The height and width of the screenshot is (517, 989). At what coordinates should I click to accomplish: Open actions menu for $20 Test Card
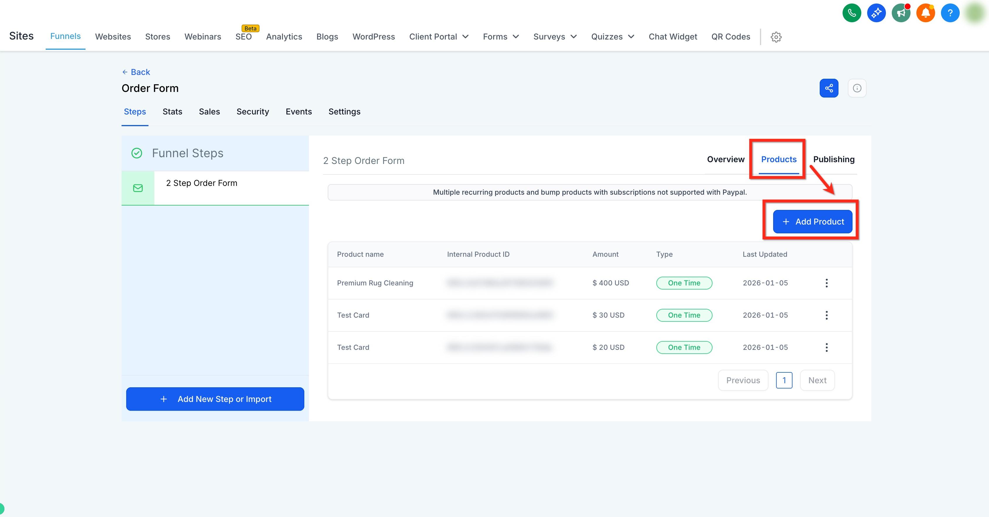coord(826,348)
